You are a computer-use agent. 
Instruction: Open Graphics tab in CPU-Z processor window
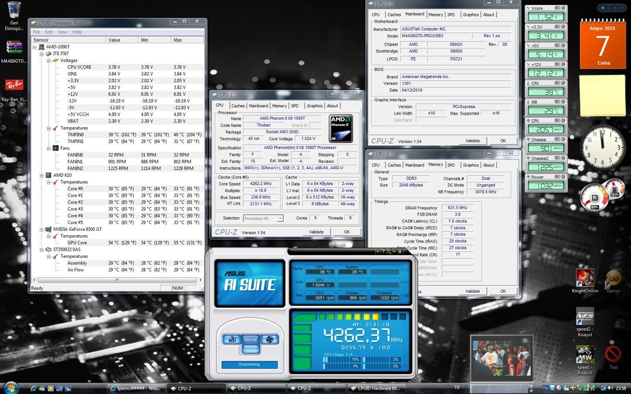click(x=314, y=106)
